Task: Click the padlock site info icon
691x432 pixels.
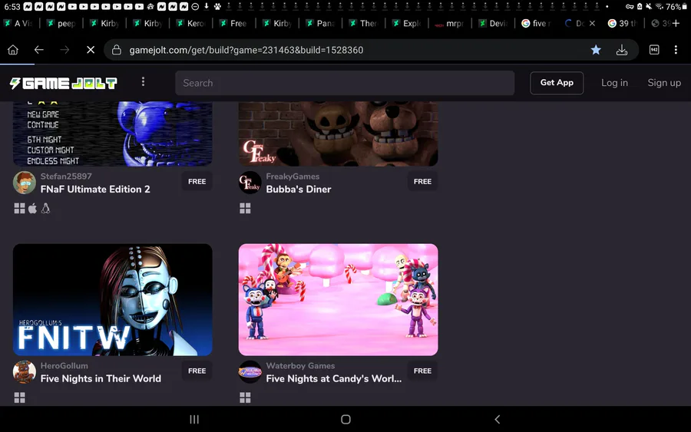Action: [x=117, y=50]
